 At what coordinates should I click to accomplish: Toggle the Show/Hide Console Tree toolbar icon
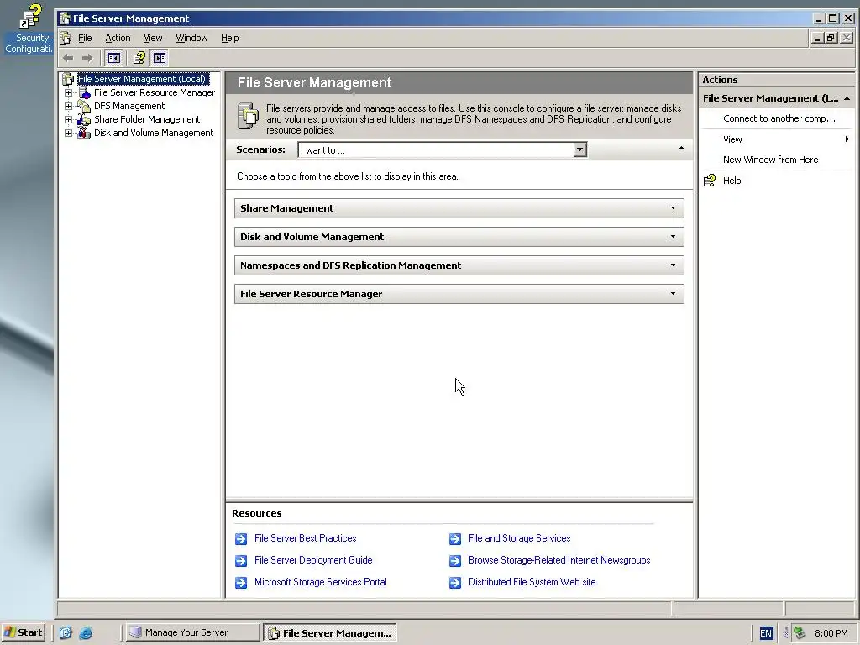pos(114,58)
